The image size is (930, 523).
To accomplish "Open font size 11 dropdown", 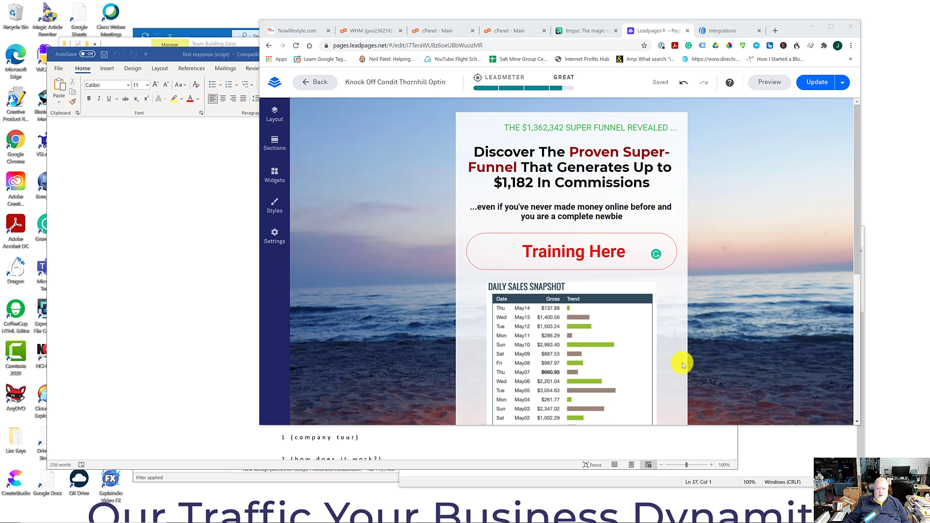I will point(147,85).
